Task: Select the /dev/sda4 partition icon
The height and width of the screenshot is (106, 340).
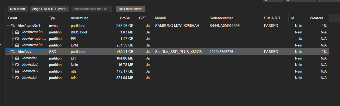Action: pos(17,78)
